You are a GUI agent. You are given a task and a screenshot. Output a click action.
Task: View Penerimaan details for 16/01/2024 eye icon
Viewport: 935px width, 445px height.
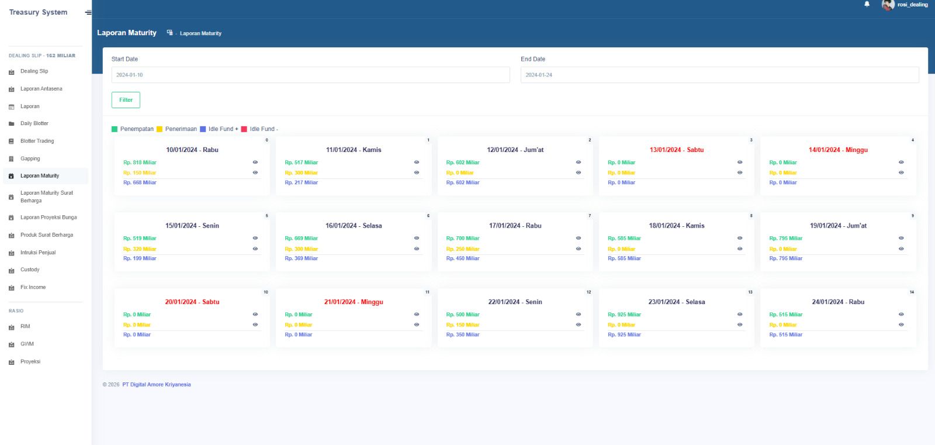point(416,249)
